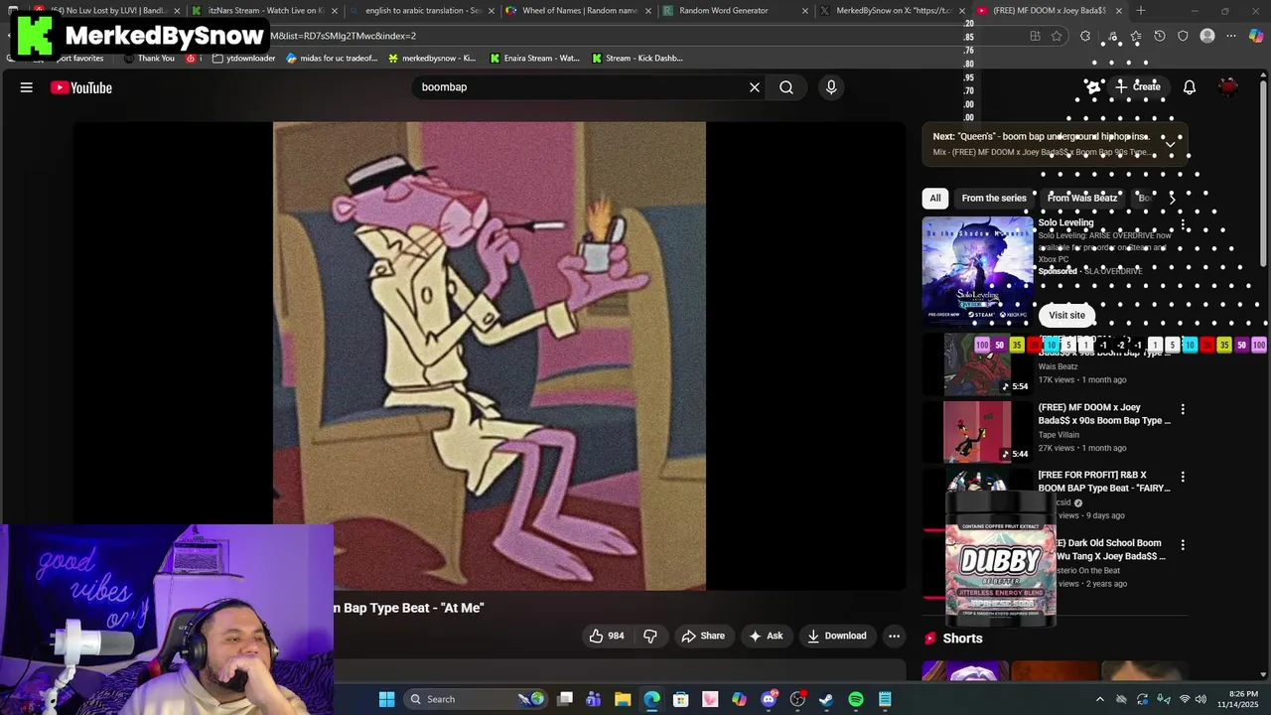Show hidden system tray icons

tap(1099, 699)
